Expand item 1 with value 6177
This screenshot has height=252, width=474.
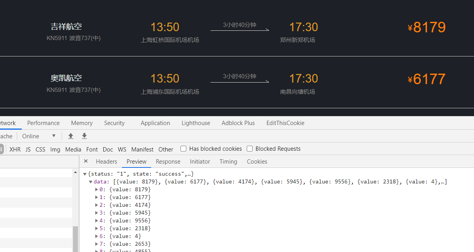(x=97, y=197)
